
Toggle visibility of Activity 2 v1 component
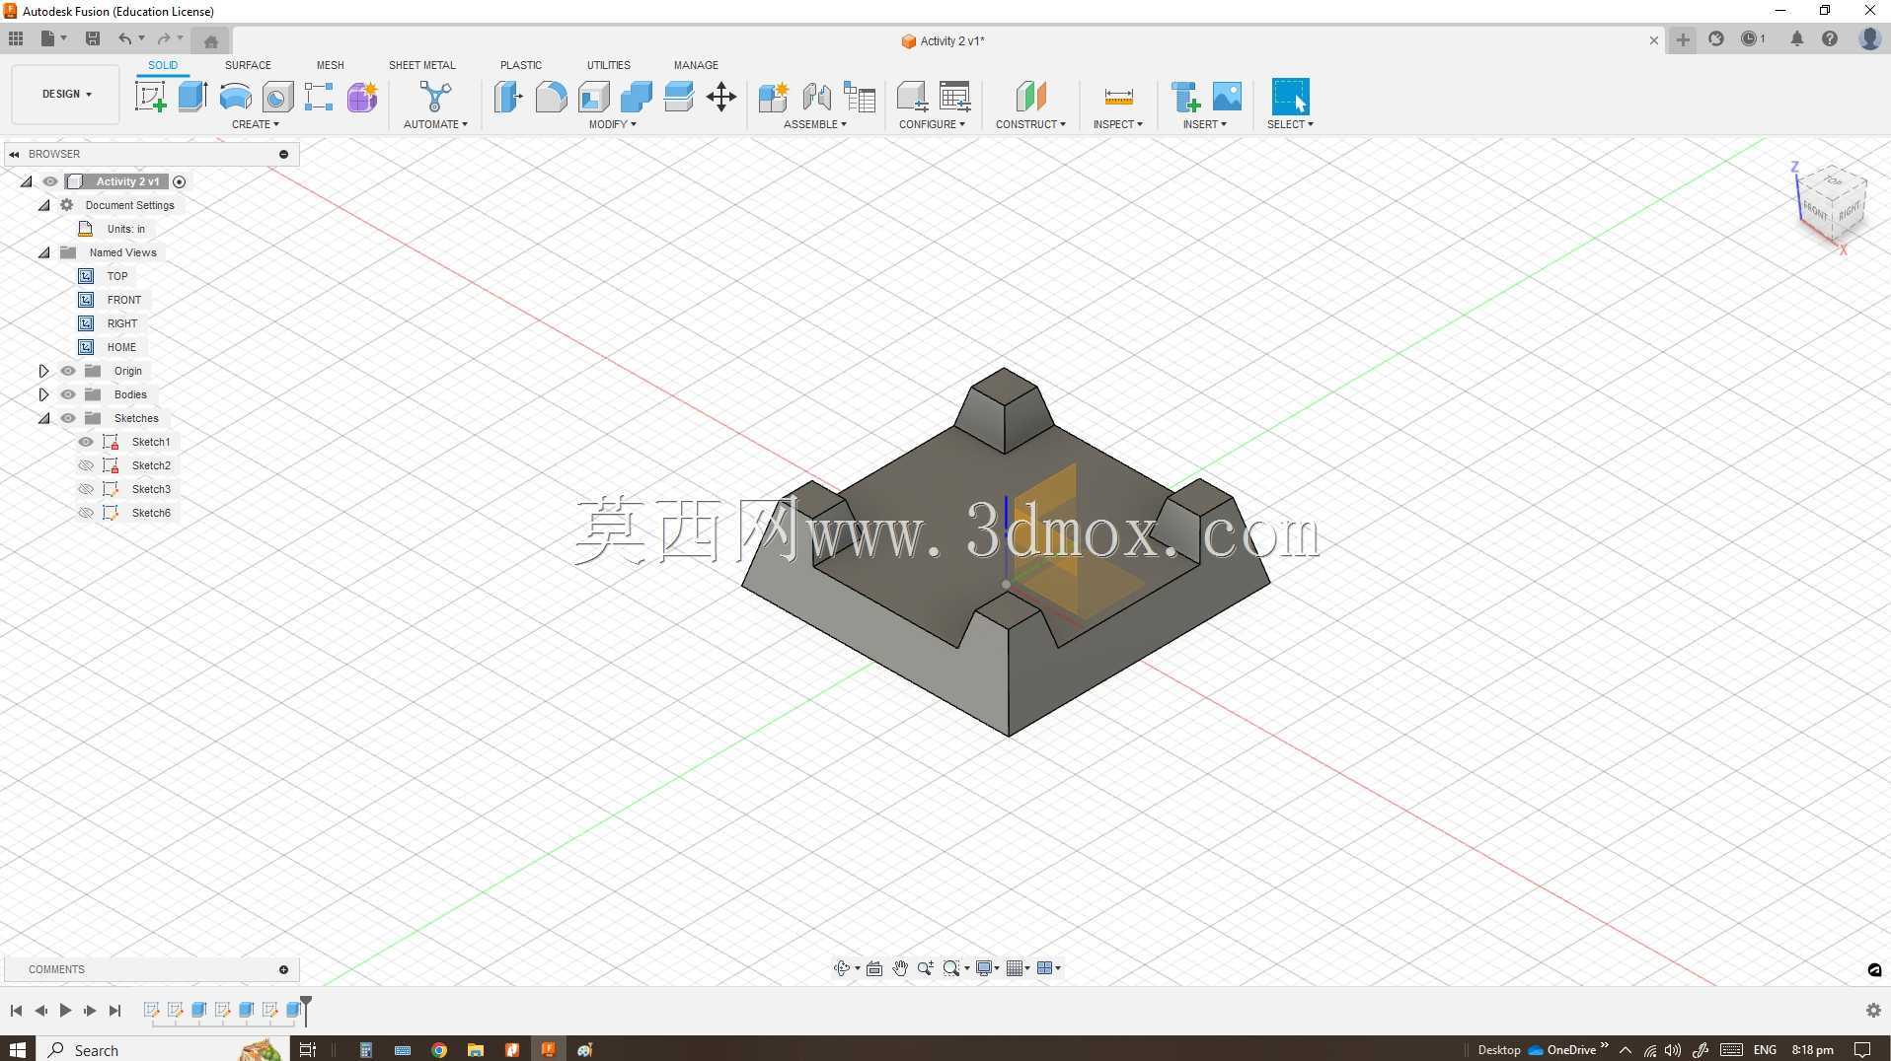[x=50, y=181]
